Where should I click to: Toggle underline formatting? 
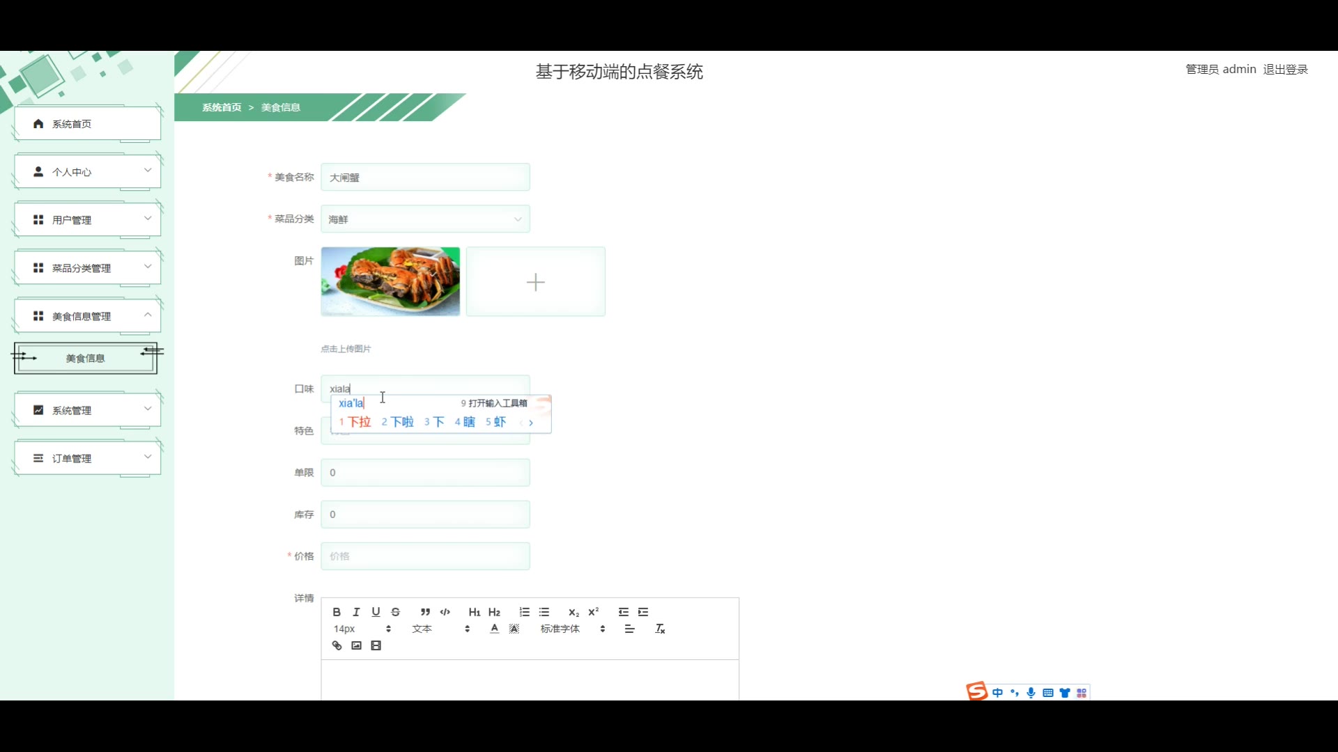376,612
